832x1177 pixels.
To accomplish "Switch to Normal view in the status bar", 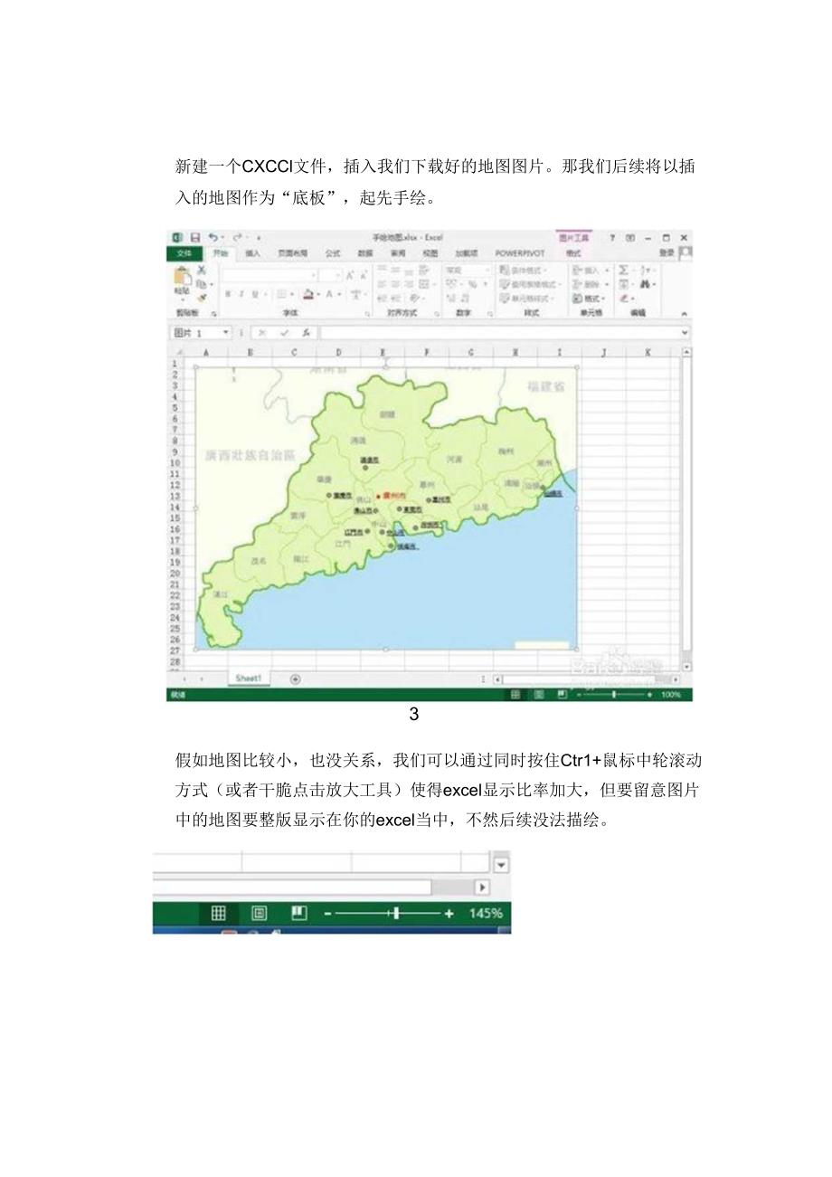I will 515,694.
